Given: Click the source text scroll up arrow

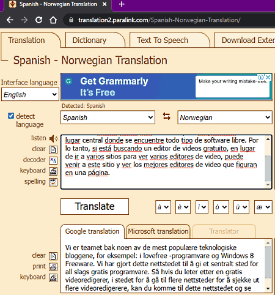Looking at the screenshot, I should click(268, 139).
